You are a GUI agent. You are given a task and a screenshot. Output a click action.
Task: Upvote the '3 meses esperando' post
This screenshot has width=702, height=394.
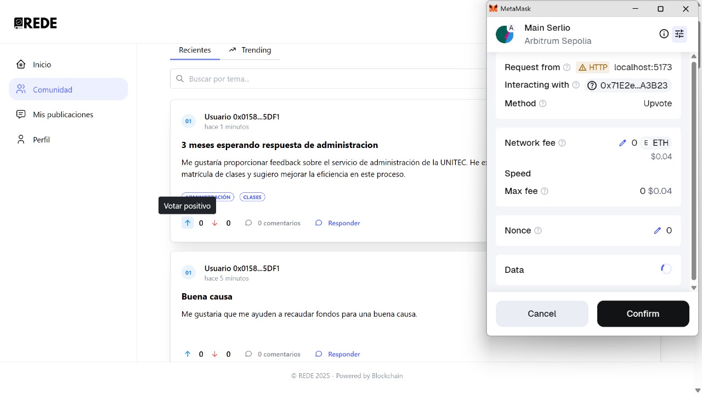(188, 223)
